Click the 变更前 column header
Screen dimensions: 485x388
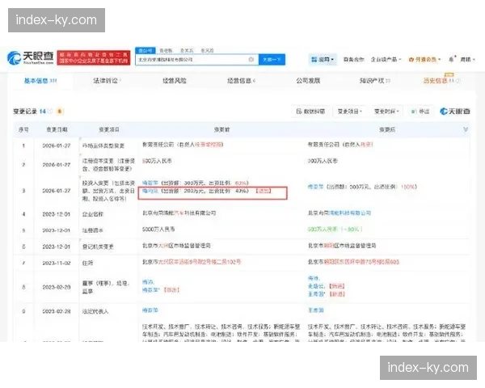tap(221, 129)
